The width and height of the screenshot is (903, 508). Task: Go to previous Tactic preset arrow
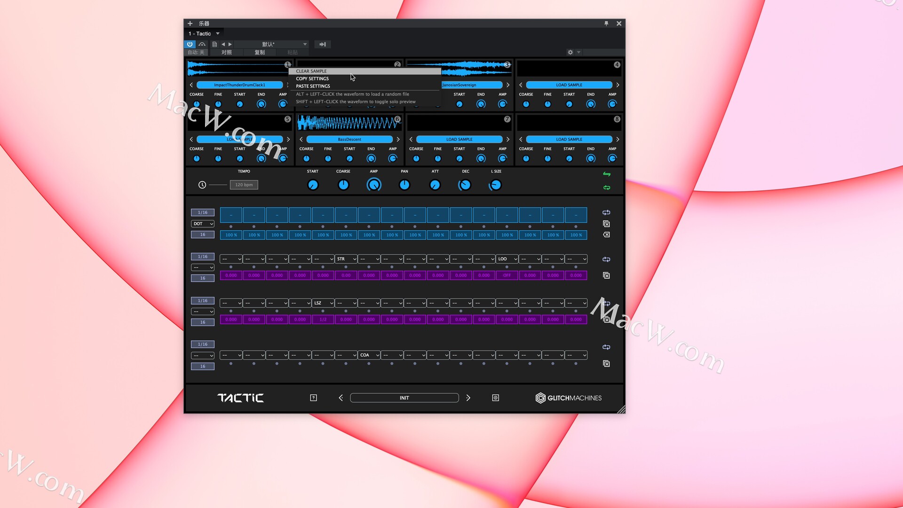[x=341, y=398]
